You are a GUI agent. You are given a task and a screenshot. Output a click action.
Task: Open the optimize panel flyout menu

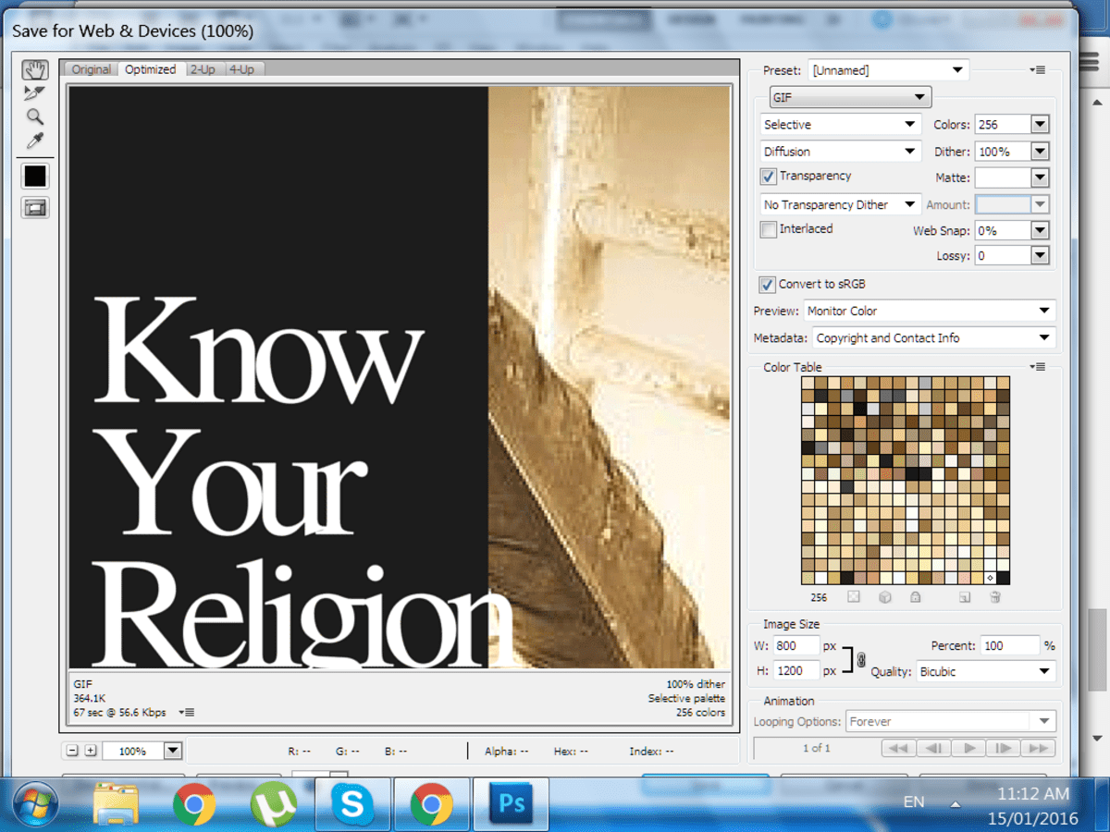coord(1037,70)
